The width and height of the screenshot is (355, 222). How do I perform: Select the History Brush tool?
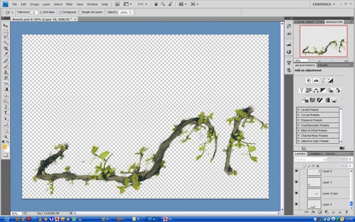click(x=6, y=78)
